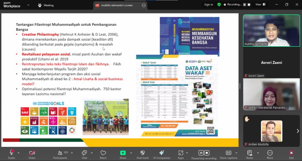Open React emoji menu
Image resolution: width=302 pixels, height=161 pixels.
tap(103, 154)
